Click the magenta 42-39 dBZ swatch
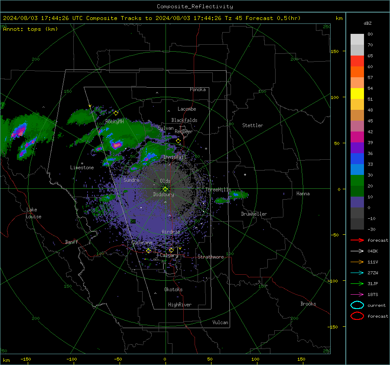The height and width of the screenshot is (365, 390). 357,137
